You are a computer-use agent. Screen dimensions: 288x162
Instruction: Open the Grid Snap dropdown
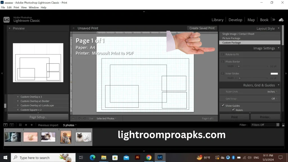274,98
